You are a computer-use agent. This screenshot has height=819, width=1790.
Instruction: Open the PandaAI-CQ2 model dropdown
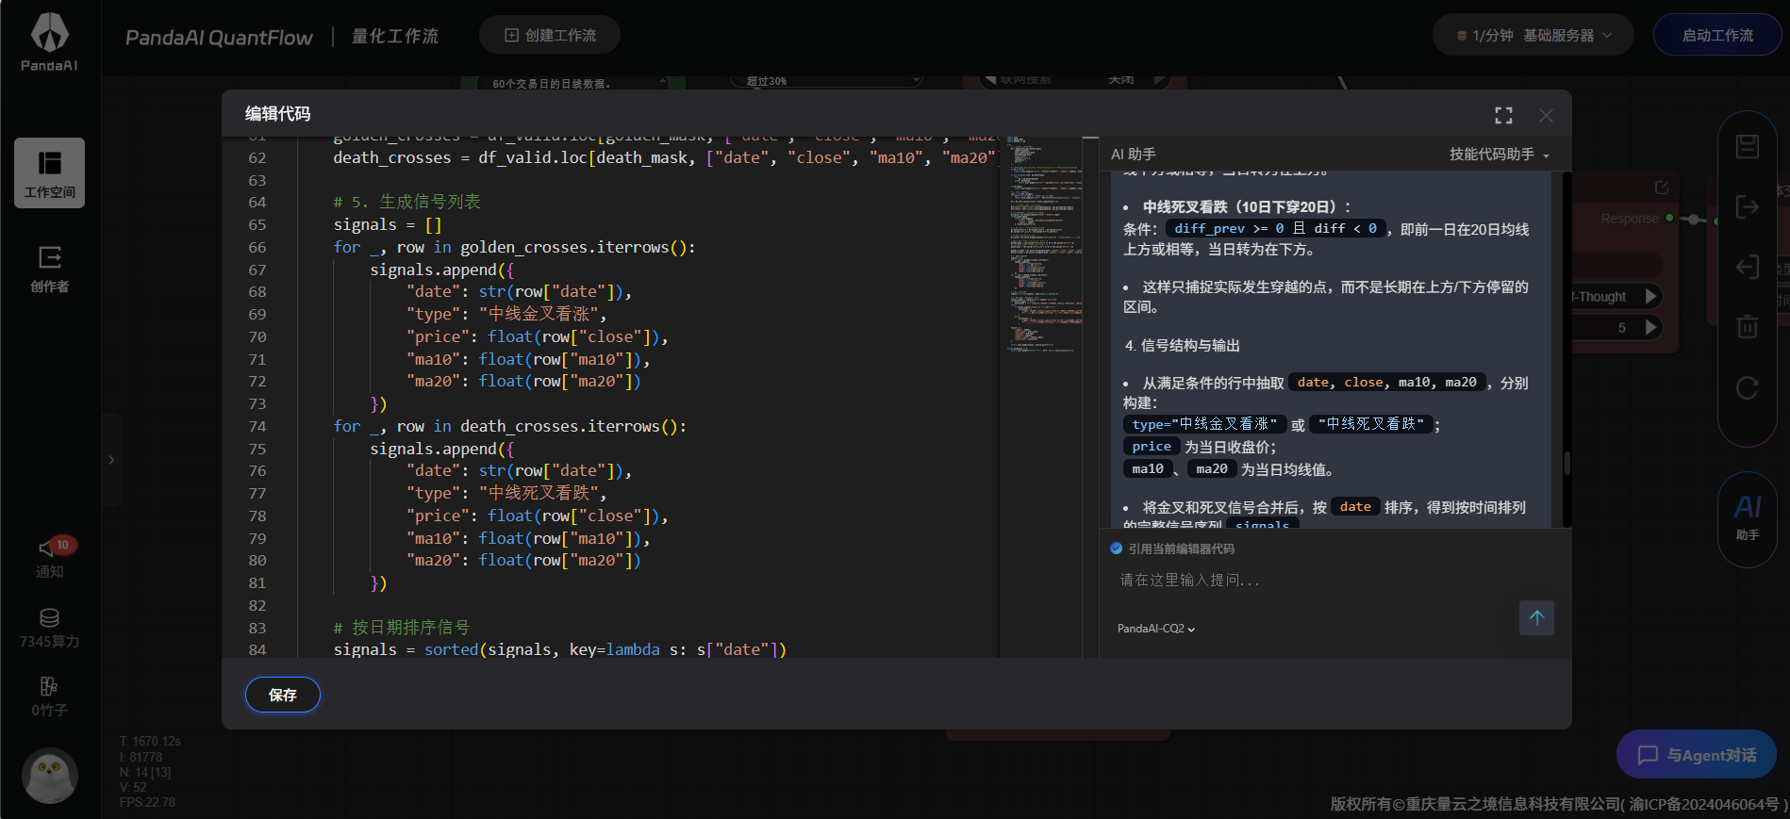click(1156, 629)
